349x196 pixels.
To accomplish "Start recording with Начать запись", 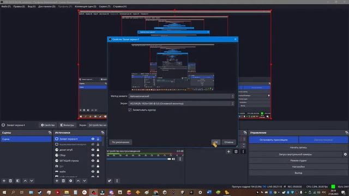I will click(x=298, y=148).
